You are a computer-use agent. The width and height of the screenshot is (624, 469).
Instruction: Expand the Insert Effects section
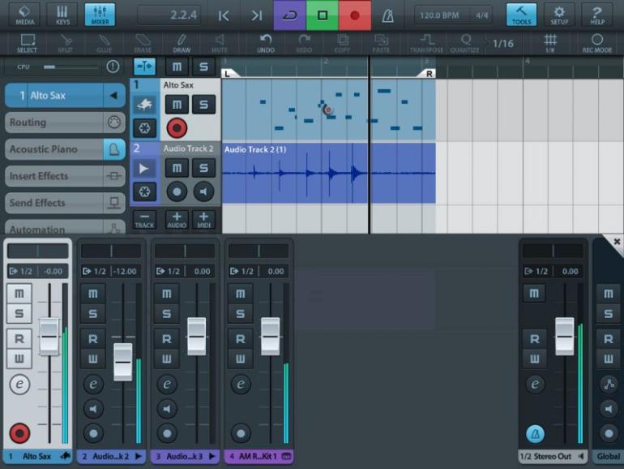(66, 176)
